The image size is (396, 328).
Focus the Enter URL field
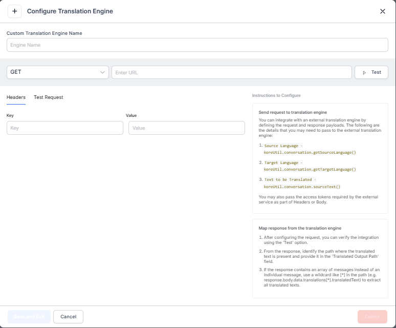[x=231, y=72]
